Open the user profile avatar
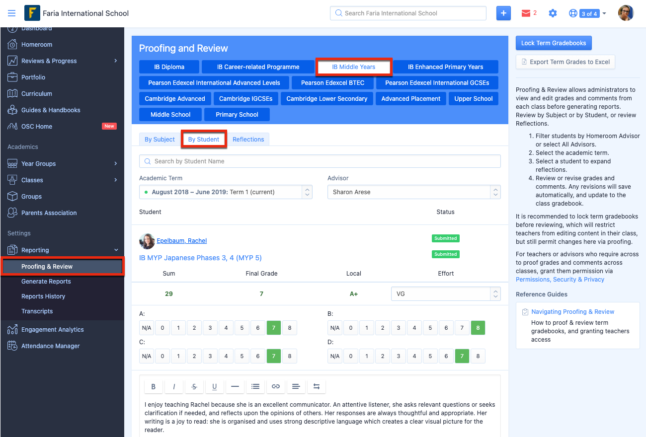Image resolution: width=646 pixels, height=437 pixels. pos(626,13)
